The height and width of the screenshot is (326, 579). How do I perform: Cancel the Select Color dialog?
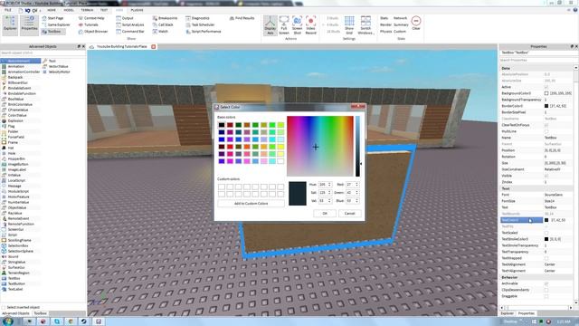[349, 214]
